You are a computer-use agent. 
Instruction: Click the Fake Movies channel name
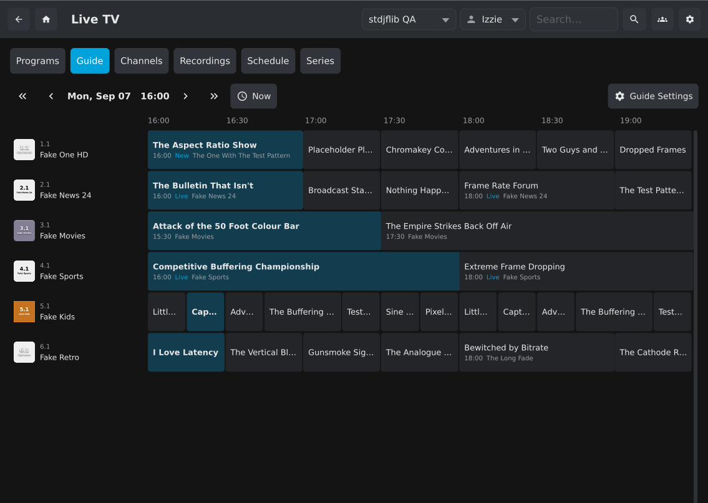(62, 236)
